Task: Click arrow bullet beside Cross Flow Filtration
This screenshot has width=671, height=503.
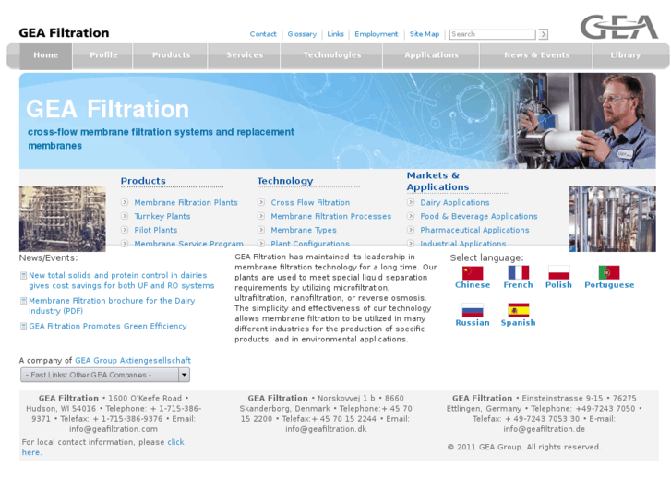Action: tap(261, 202)
